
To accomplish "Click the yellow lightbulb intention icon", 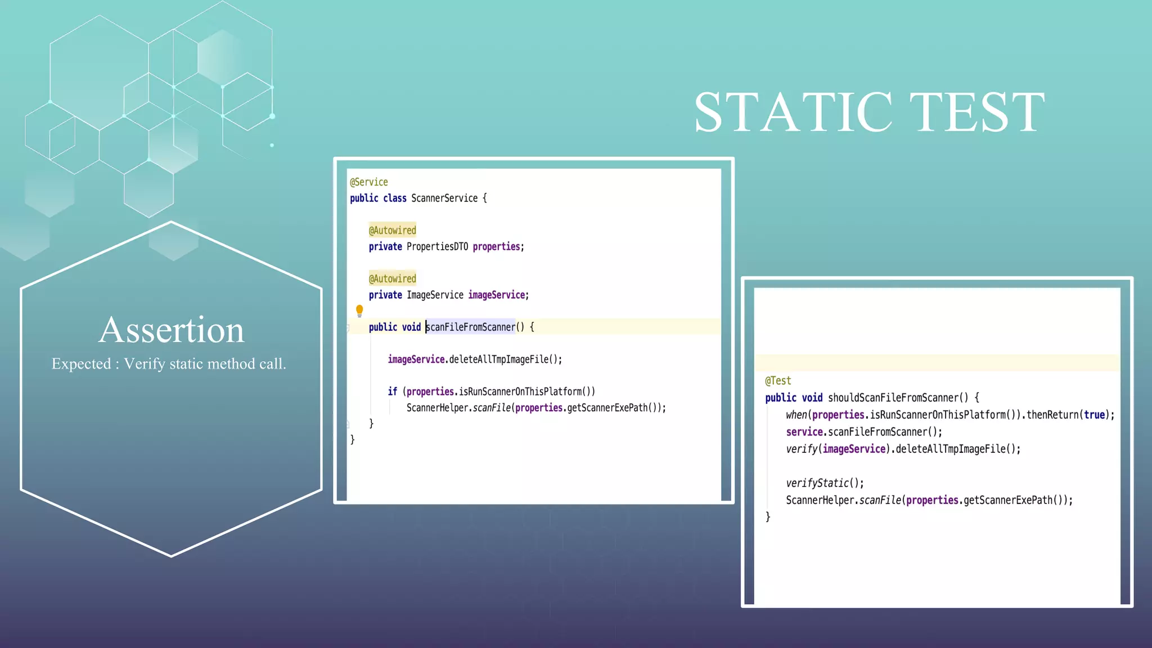I will point(359,310).
